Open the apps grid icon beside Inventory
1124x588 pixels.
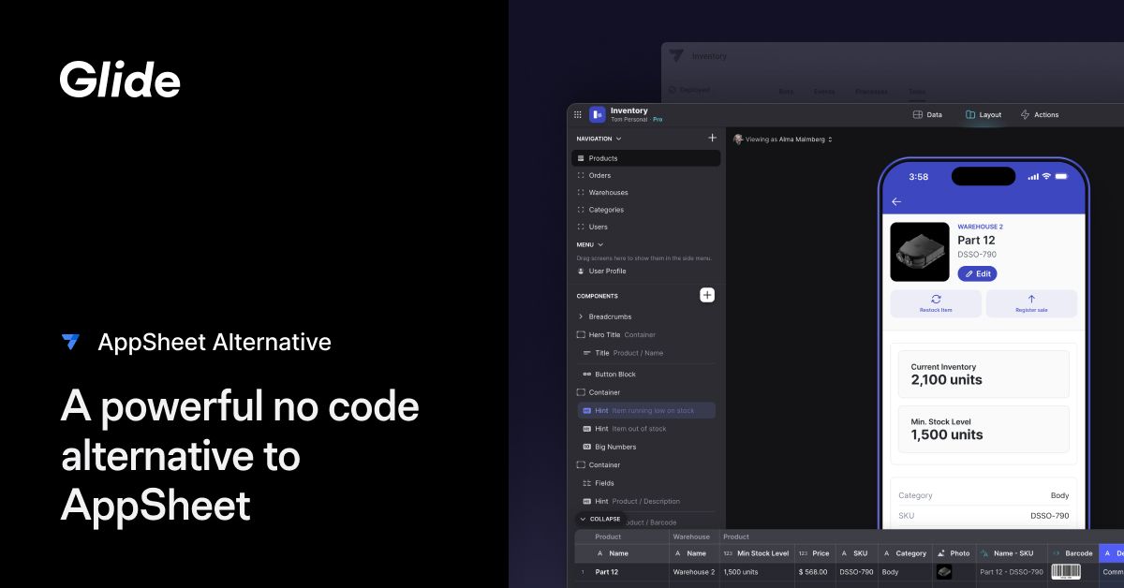(578, 114)
